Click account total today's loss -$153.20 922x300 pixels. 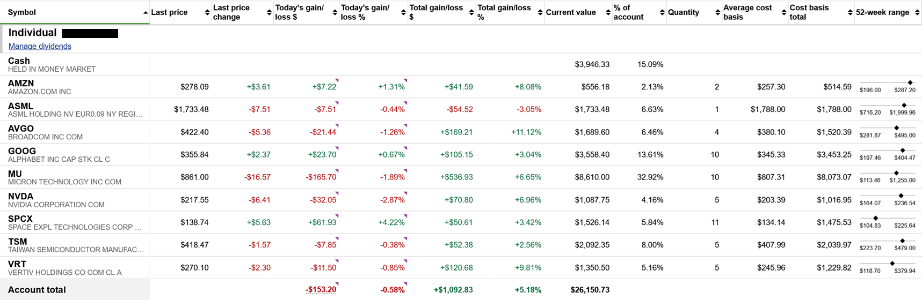click(321, 290)
